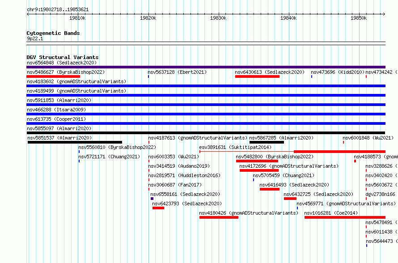Screen dimensions: 398x263
Task: Select the red bar under nsv4180426
Action: (219, 217)
